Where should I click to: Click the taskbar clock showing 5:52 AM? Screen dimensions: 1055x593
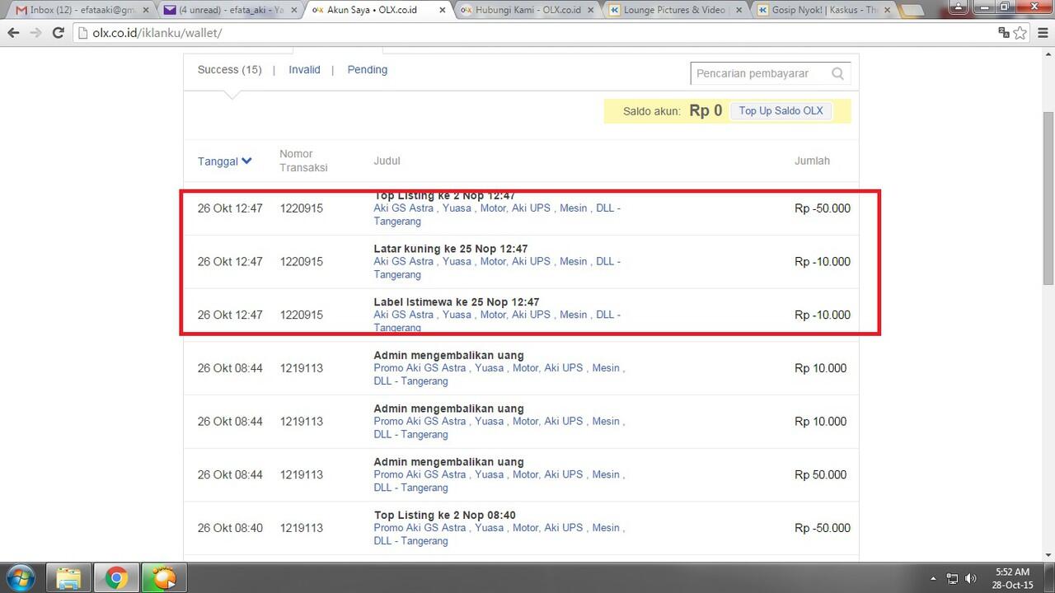(x=1011, y=578)
